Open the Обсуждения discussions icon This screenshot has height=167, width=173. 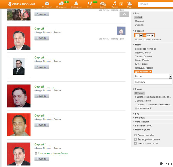point(61,4)
